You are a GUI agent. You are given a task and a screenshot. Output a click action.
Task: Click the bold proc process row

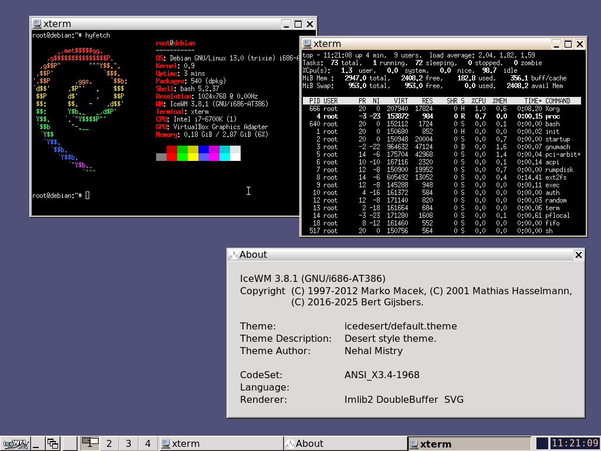coord(441,116)
